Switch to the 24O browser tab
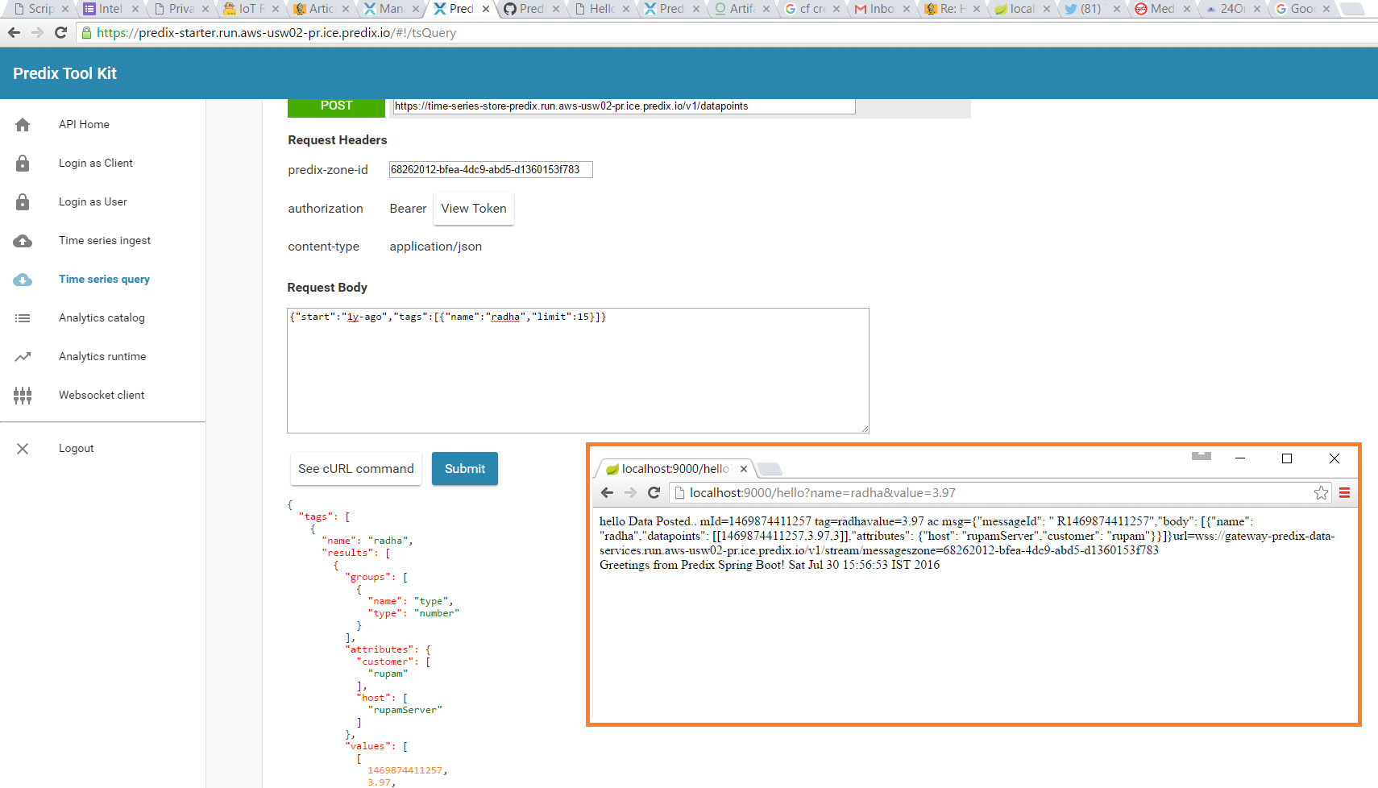1378x788 pixels. click(1231, 9)
